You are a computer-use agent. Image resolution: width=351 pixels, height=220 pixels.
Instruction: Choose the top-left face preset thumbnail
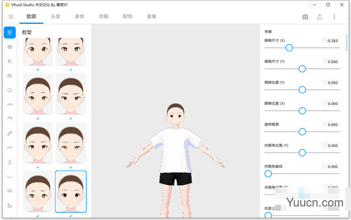pyautogui.click(x=38, y=52)
